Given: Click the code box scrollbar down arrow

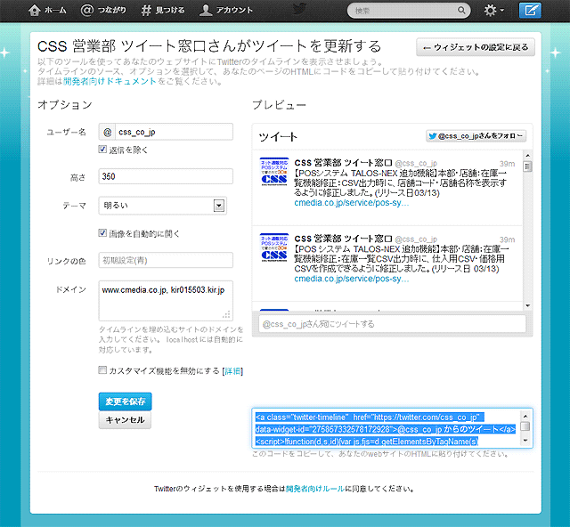Looking at the screenshot, I should 525,441.
